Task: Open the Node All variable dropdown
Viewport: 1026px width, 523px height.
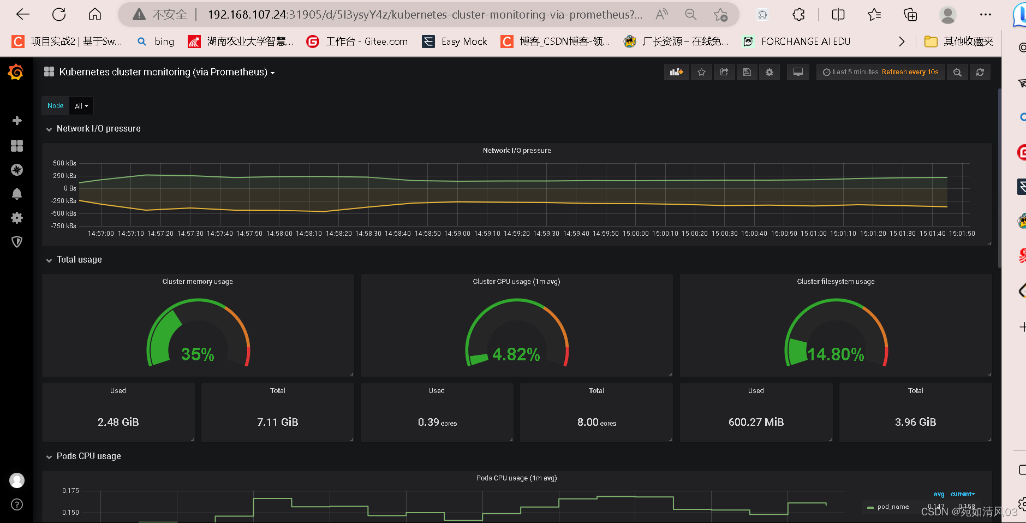Action: coord(81,106)
